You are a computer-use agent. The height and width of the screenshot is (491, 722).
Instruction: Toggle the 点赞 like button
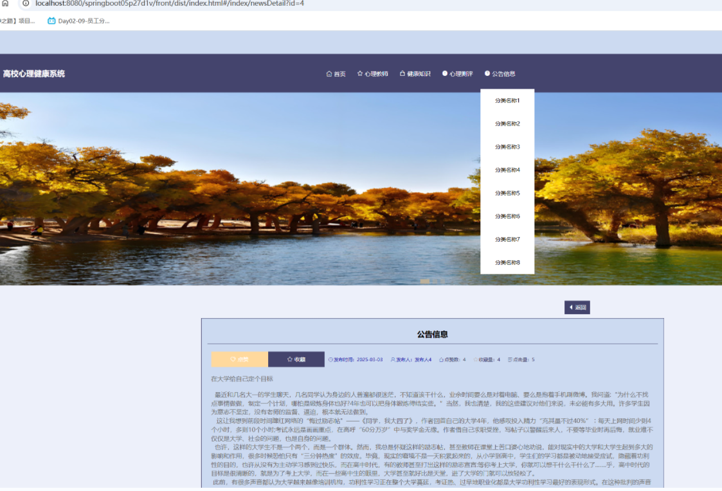tap(239, 359)
